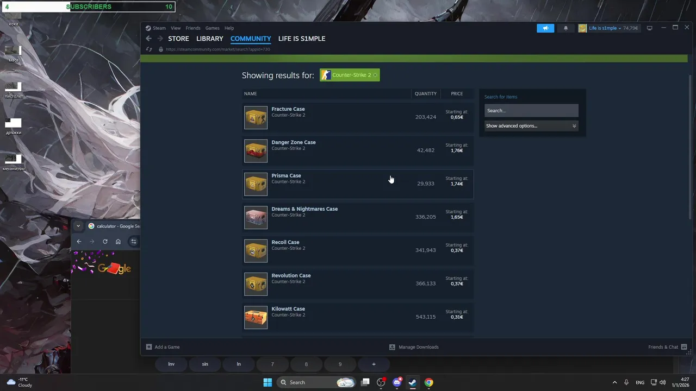Open the Windows Start menu
The height and width of the screenshot is (391, 696).
(x=268, y=382)
